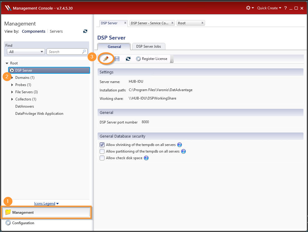Screen dimensions: 308x232
Task: Expand the File Servers (3) node
Action: pyautogui.click(x=12, y=92)
